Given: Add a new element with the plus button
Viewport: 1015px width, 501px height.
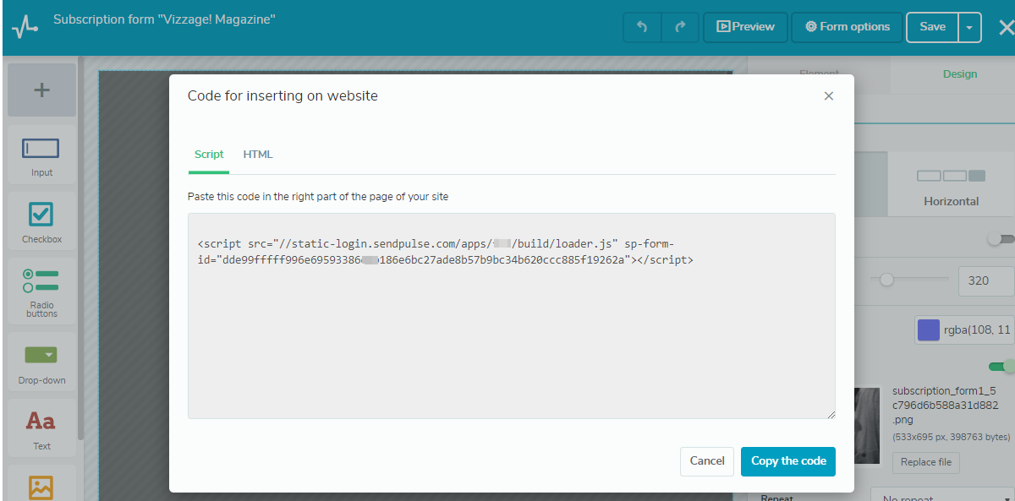Looking at the screenshot, I should pyautogui.click(x=41, y=90).
